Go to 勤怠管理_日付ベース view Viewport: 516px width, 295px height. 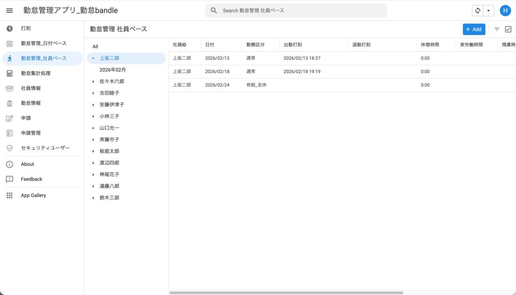point(43,43)
